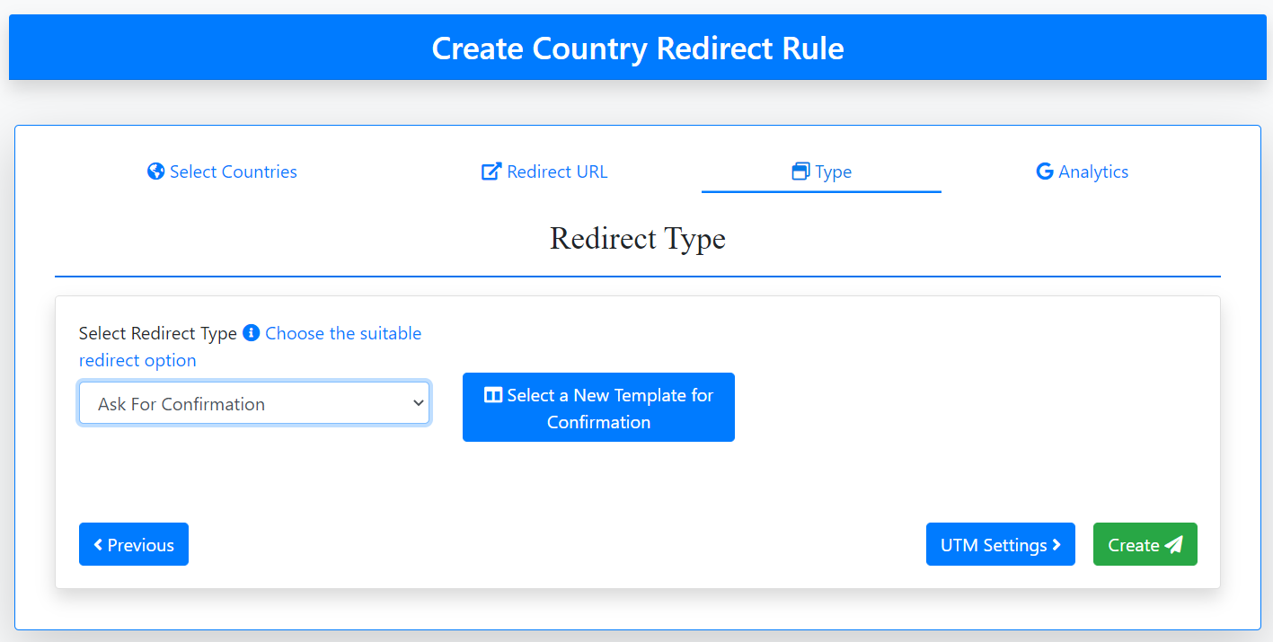1273x642 pixels.
Task: Open the Ask For Confirmation select box
Action: pyautogui.click(x=243, y=404)
